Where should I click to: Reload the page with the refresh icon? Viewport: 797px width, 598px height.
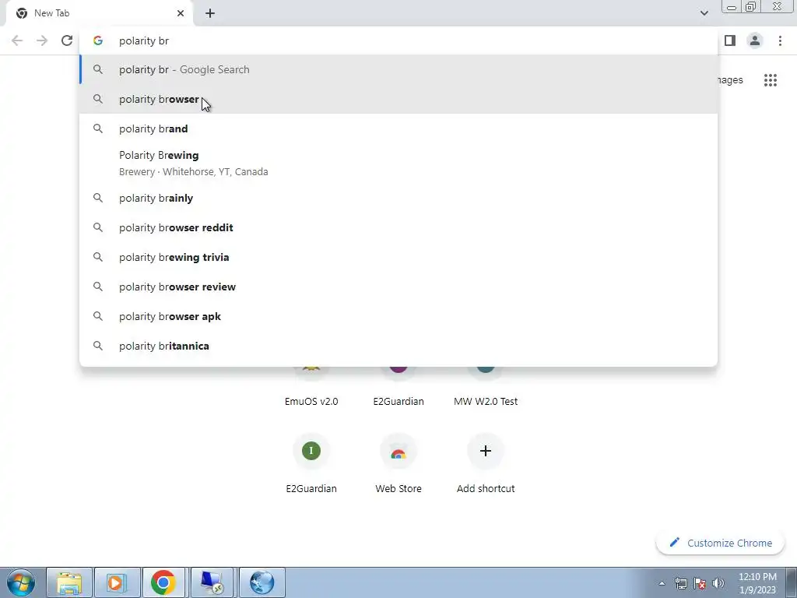tap(67, 40)
